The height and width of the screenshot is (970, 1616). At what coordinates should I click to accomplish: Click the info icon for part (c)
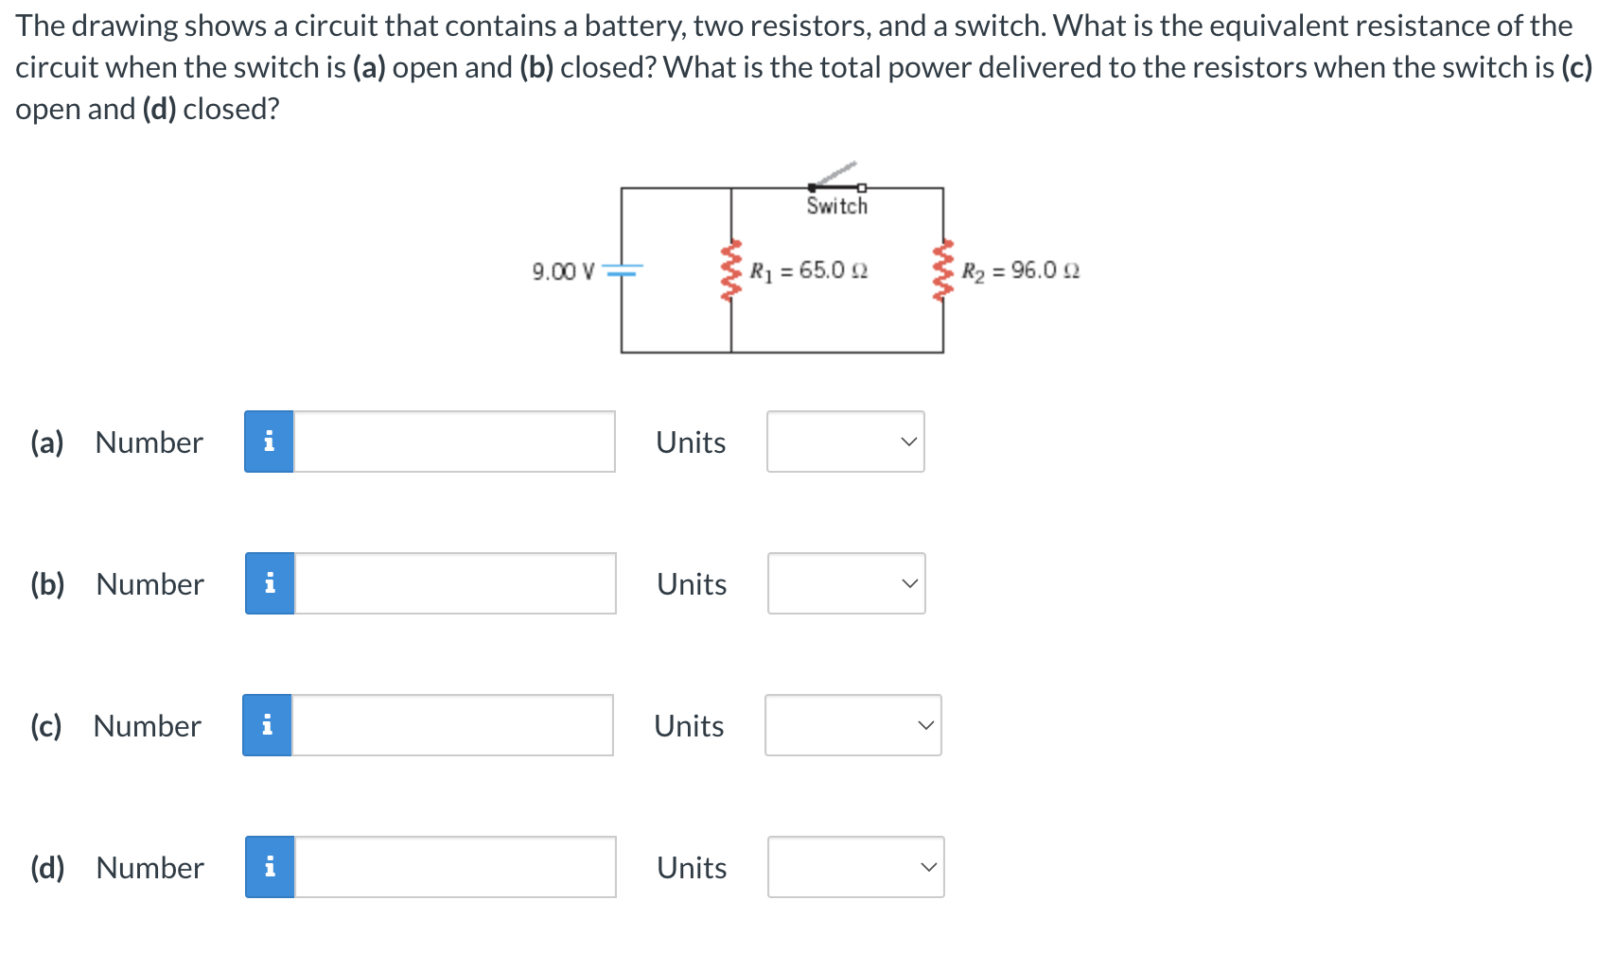(267, 725)
